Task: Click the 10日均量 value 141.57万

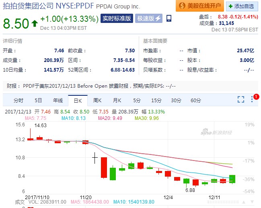Action: pos(54,70)
